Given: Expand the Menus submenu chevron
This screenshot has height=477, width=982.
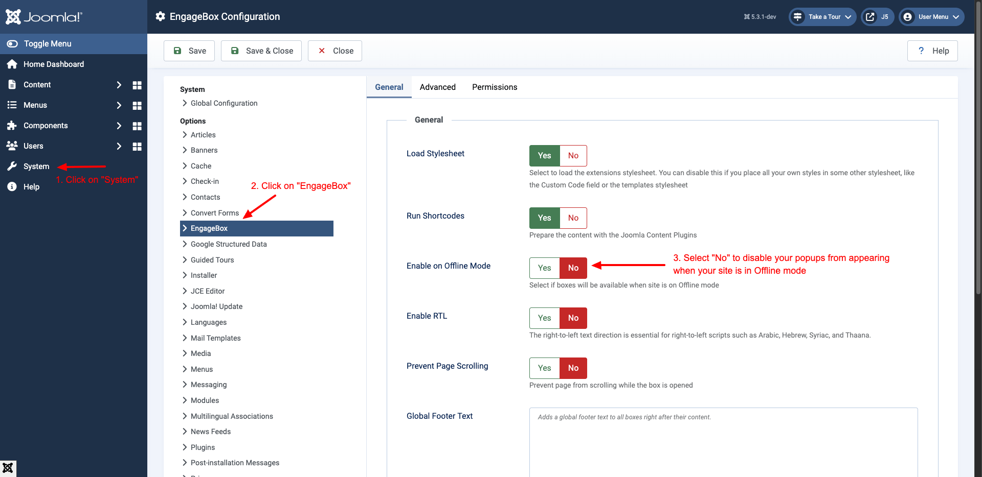Looking at the screenshot, I should pos(119,105).
